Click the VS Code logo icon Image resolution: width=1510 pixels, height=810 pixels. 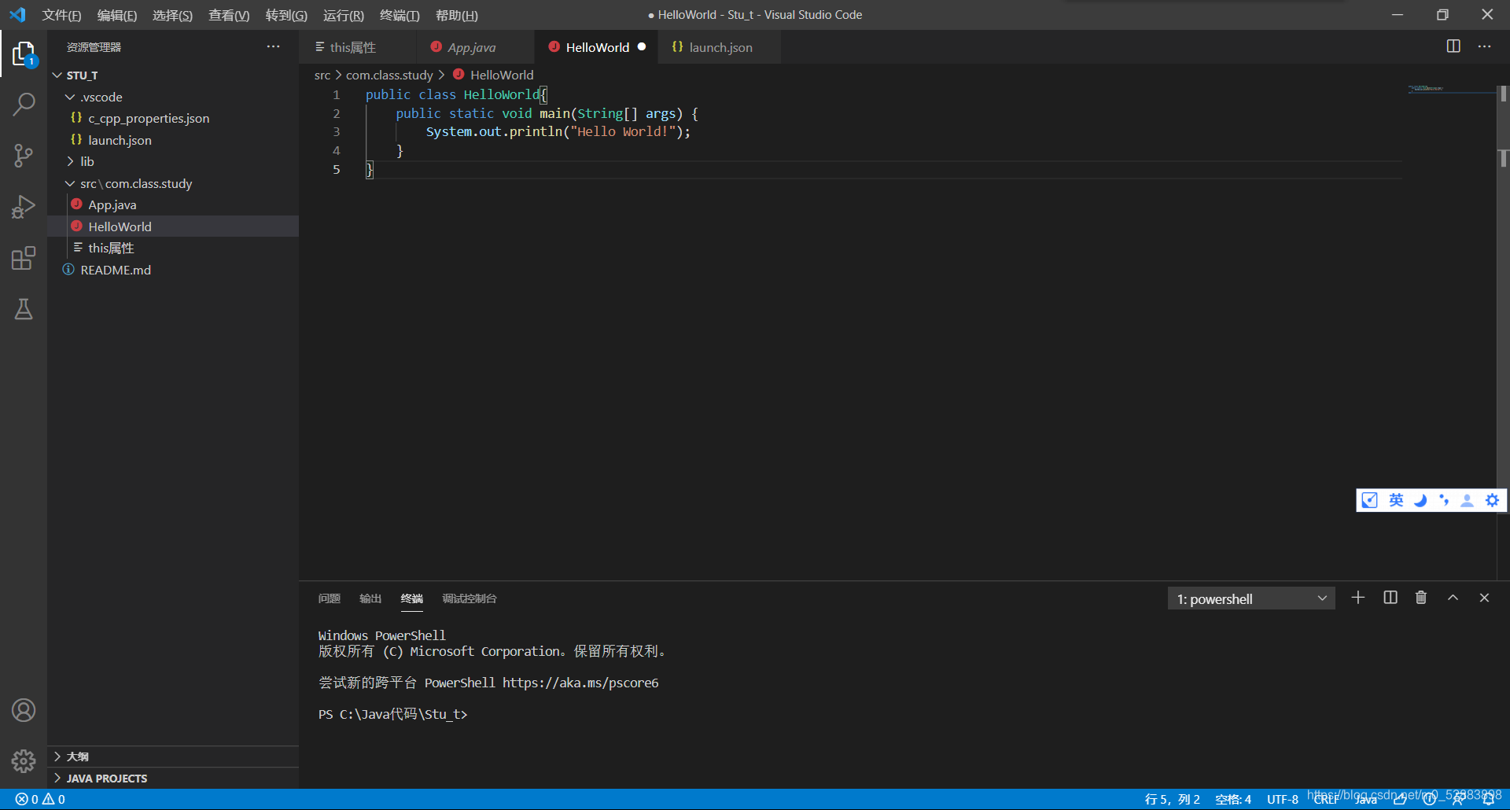pos(17,15)
